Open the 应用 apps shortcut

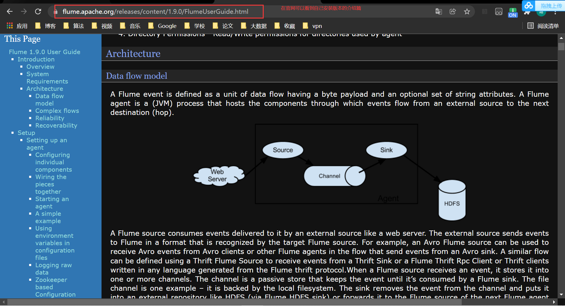(17, 26)
